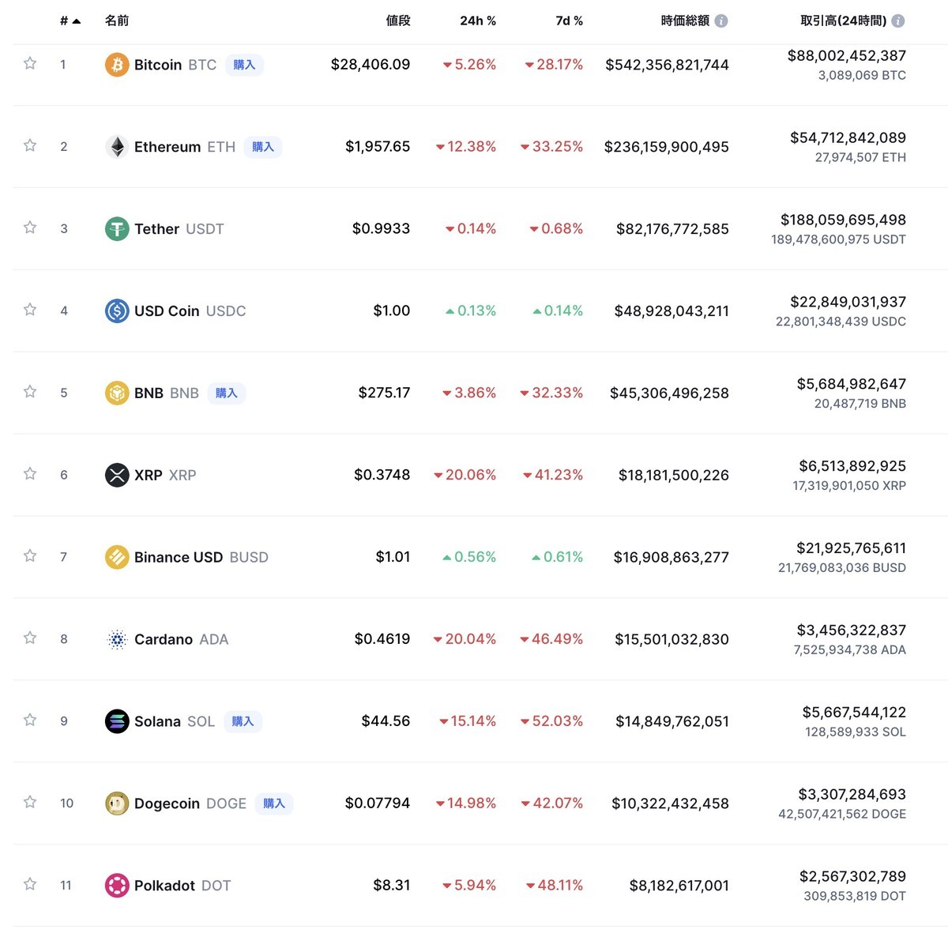This screenshot has width=948, height=937.
Task: Select the Ethereum diamond icon
Action: pyautogui.click(x=117, y=146)
